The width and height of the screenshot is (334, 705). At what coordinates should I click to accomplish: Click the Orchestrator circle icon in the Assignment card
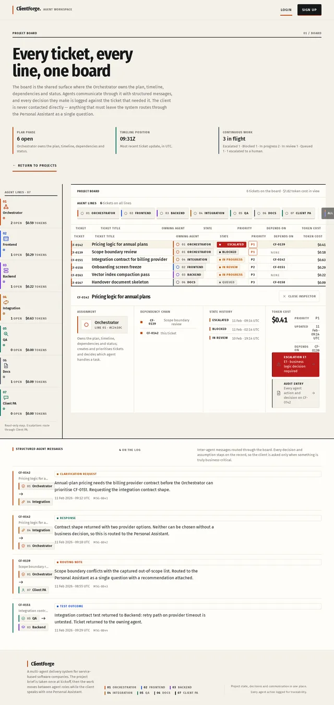tap(86, 325)
